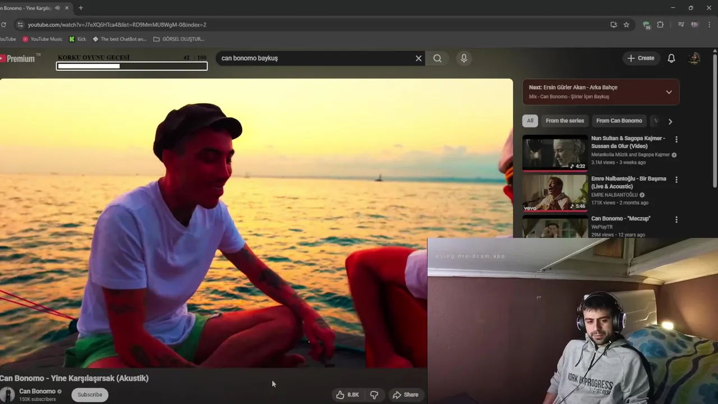Viewport: 718px width, 404px height.
Task: Select the From the series chip
Action: 565,121
